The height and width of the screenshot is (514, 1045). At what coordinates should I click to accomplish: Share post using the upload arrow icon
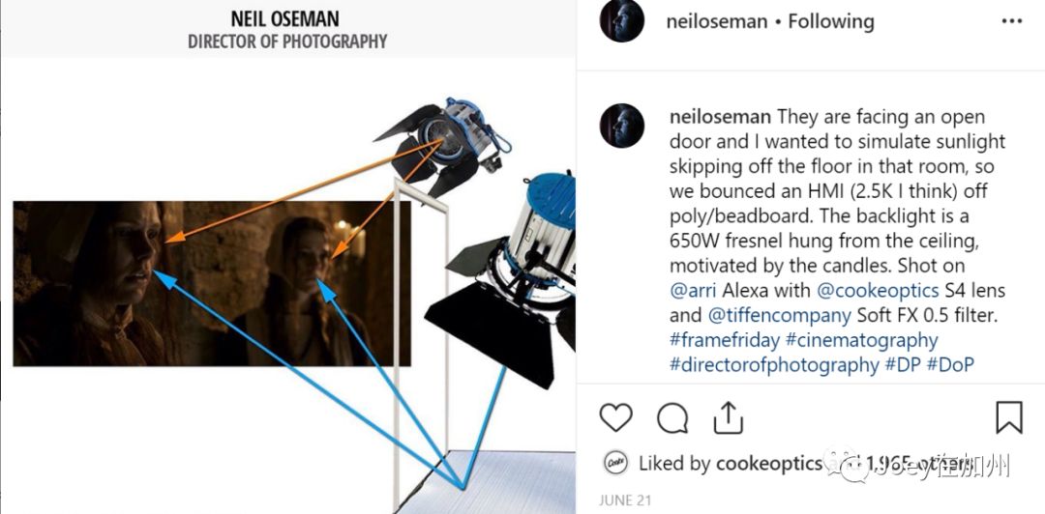pyautogui.click(x=728, y=417)
